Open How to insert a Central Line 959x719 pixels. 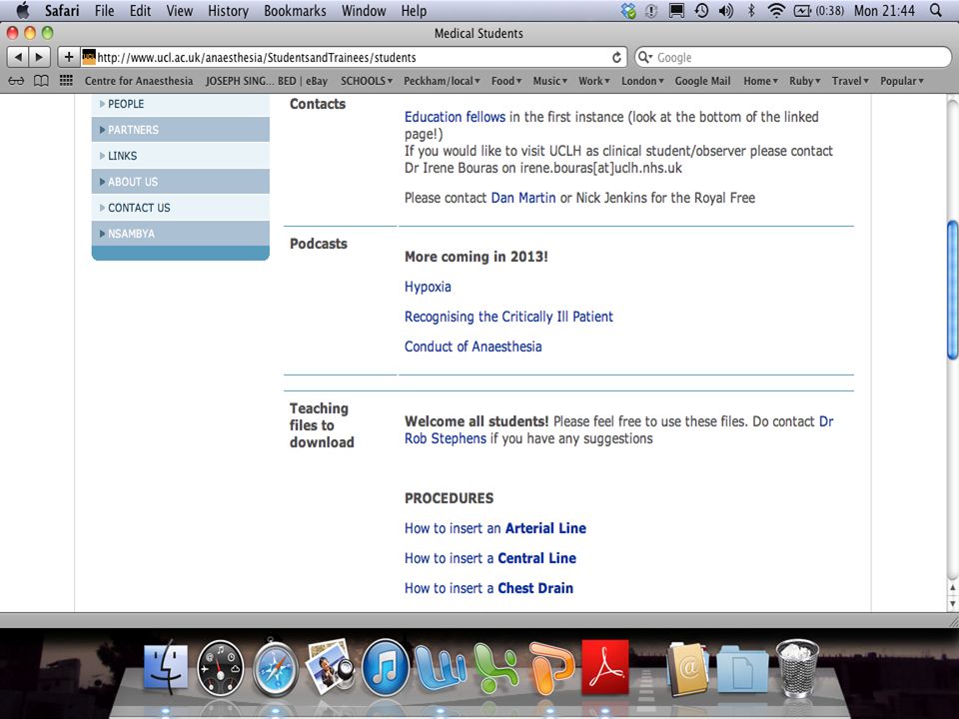[489, 558]
